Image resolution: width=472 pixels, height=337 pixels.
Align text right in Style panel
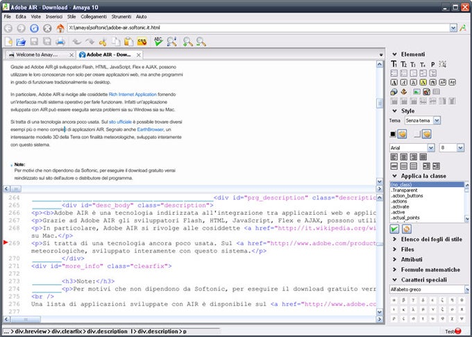coord(413,157)
